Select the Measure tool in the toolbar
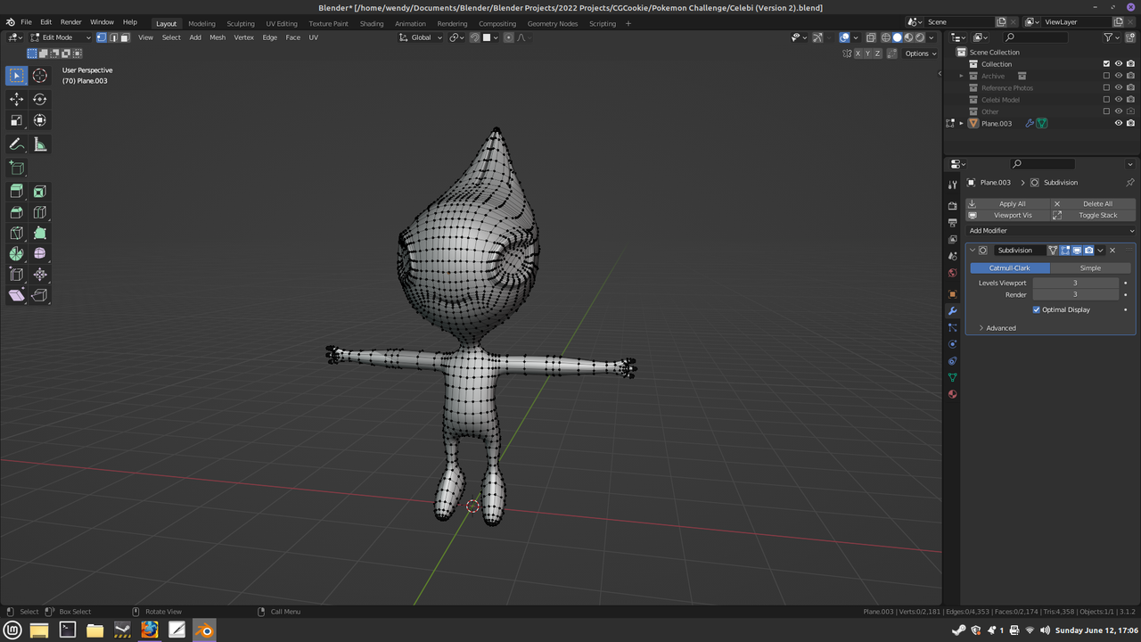This screenshot has width=1141, height=642. 40,144
